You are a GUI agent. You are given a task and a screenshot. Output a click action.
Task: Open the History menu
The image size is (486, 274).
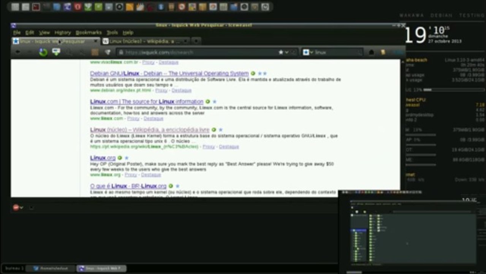(63, 33)
